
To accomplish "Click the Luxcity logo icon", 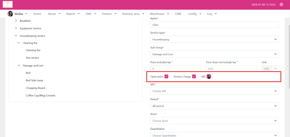I will [8, 5].
